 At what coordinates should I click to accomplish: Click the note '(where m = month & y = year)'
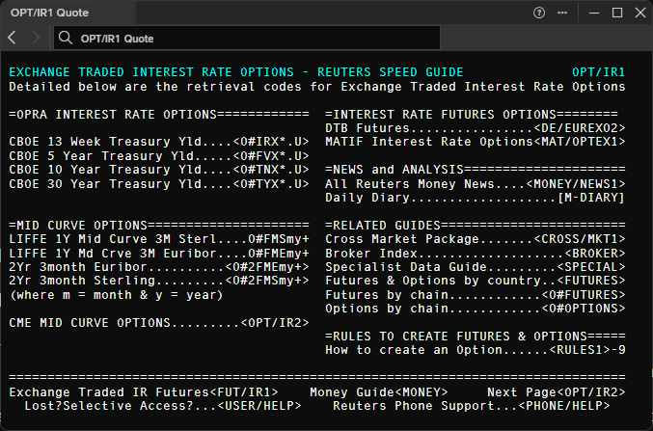point(116,295)
